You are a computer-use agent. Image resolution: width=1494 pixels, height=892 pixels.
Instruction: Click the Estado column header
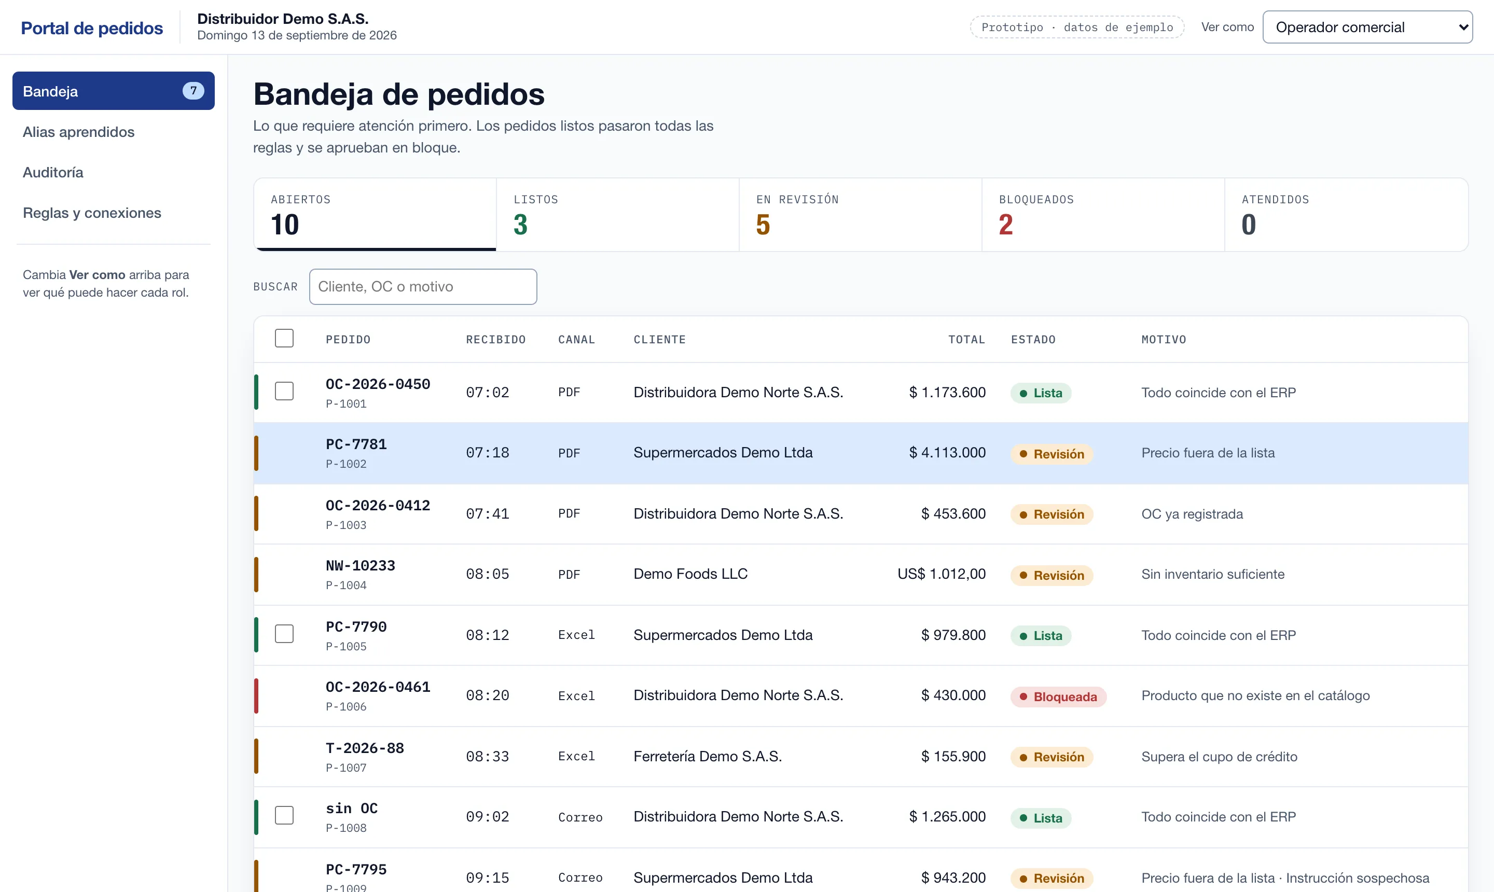(x=1033, y=340)
